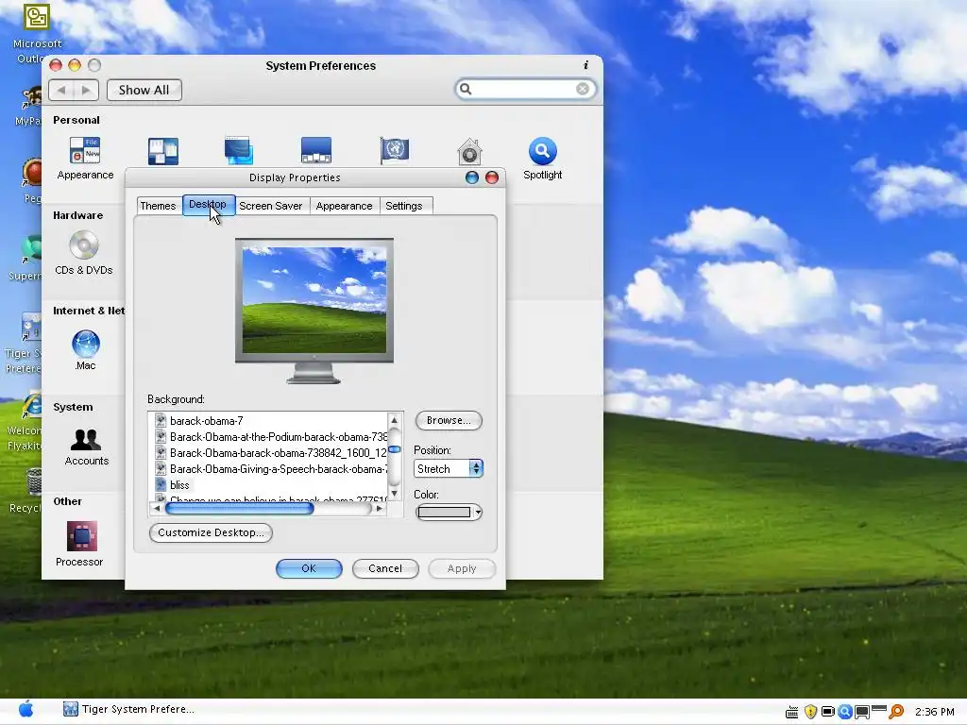Go forward in System Preferences

[86, 90]
